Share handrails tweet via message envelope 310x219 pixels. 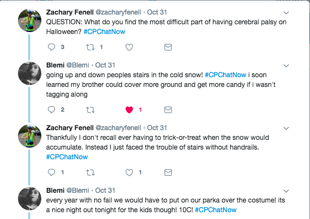[x=168, y=172]
